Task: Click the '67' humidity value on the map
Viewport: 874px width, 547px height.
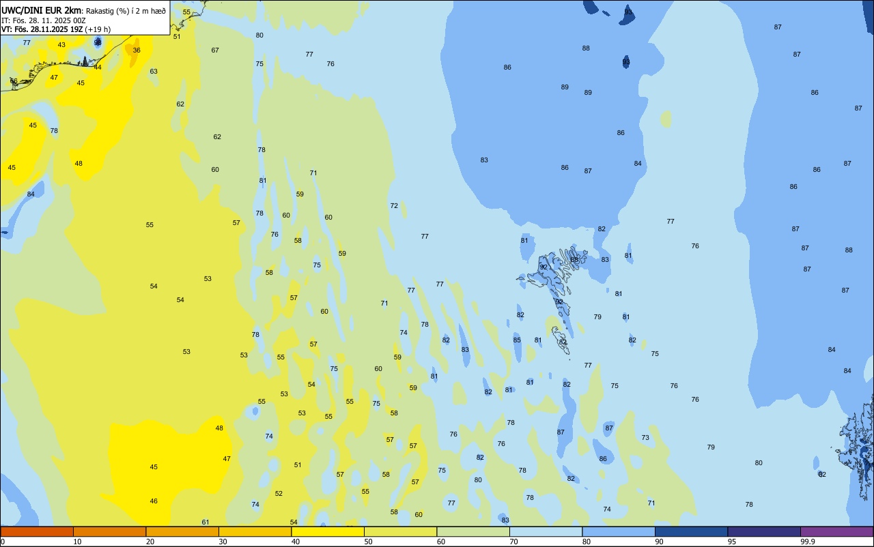Action: [215, 50]
